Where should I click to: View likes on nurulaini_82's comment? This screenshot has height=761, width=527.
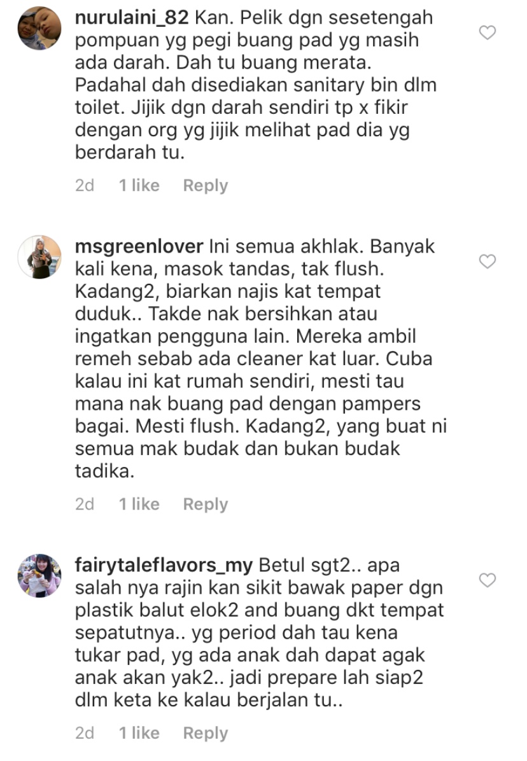click(139, 185)
